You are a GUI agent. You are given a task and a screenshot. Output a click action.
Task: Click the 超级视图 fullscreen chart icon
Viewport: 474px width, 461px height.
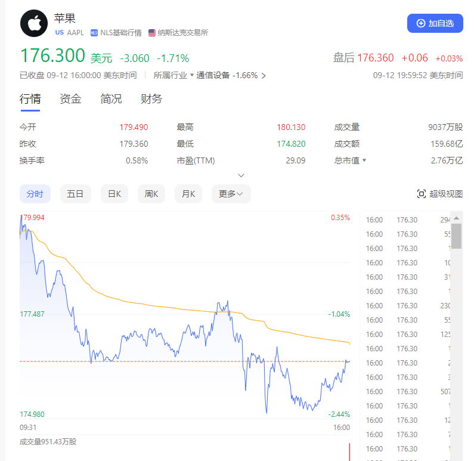422,194
